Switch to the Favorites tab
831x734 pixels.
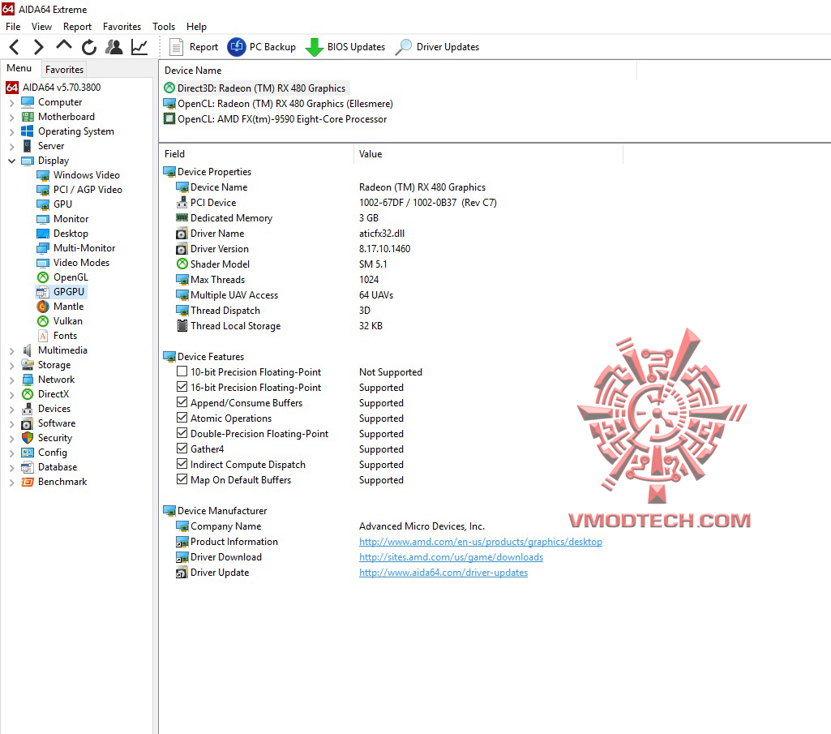coord(64,70)
